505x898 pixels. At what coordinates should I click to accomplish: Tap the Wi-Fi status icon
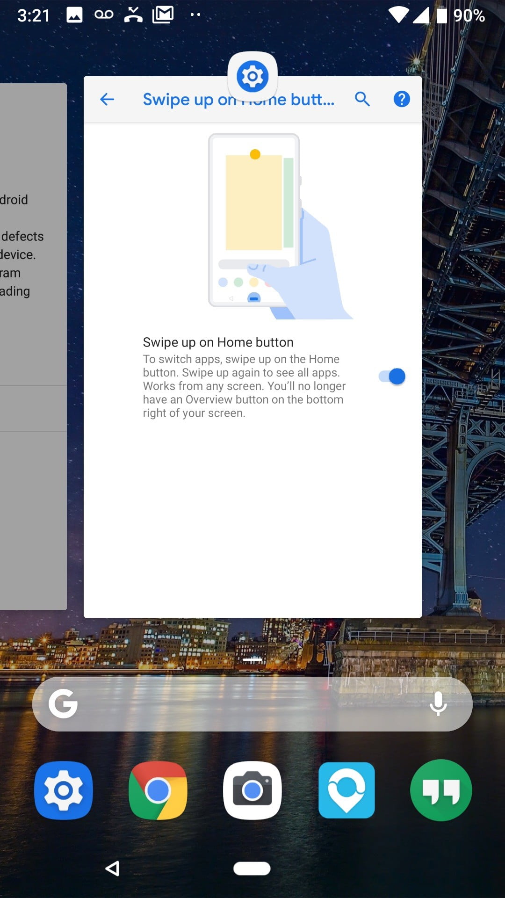coord(398,15)
